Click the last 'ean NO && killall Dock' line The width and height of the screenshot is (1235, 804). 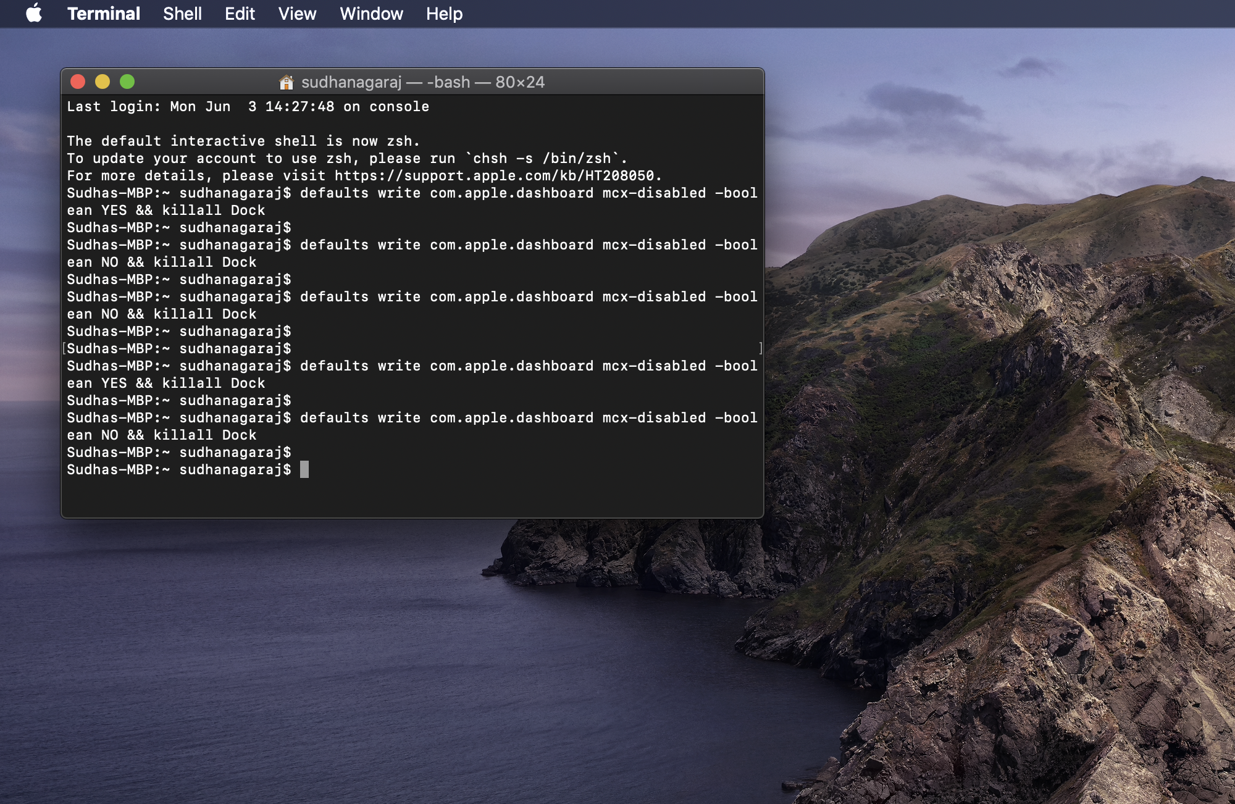(161, 435)
